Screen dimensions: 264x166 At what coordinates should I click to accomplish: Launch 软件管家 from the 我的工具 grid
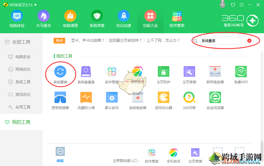tap(112, 75)
